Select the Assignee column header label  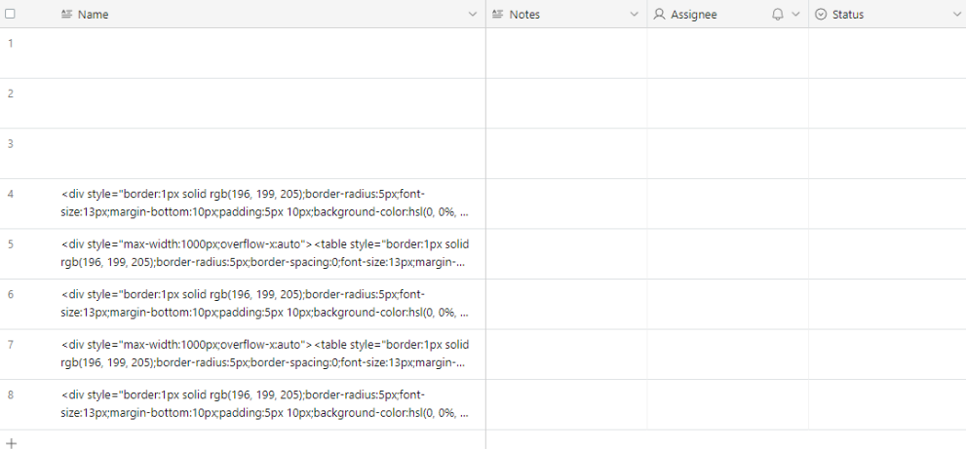(694, 15)
